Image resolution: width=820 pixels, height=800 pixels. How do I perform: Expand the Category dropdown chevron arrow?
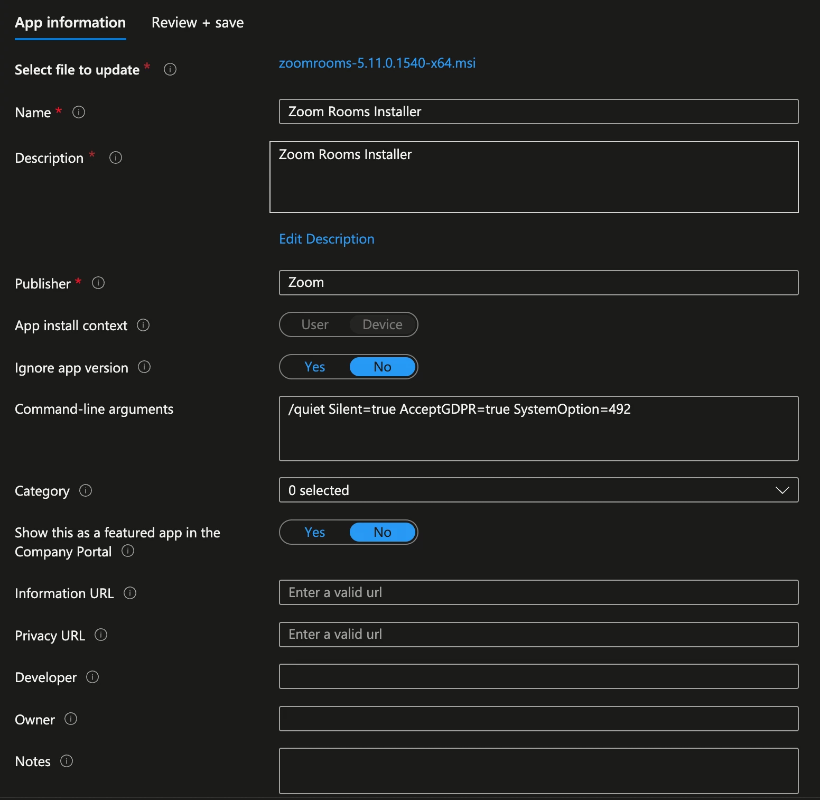pyautogui.click(x=782, y=490)
